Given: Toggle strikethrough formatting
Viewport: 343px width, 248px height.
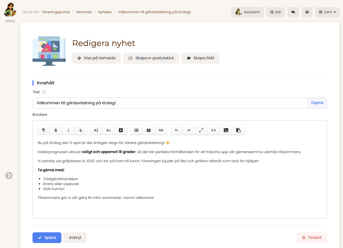Looking at the screenshot, I should (81, 130).
